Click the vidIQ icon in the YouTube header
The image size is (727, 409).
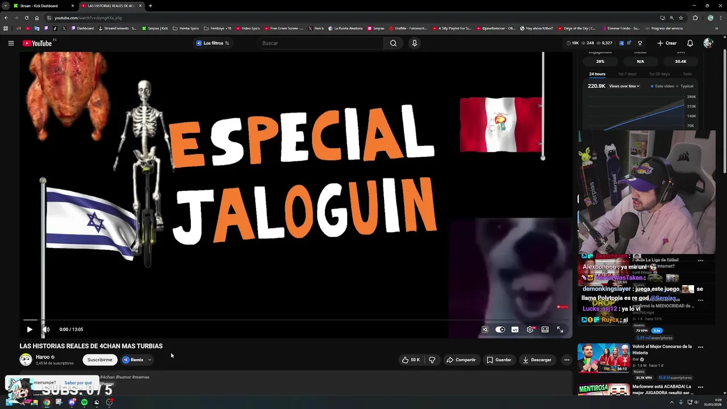pos(621,43)
